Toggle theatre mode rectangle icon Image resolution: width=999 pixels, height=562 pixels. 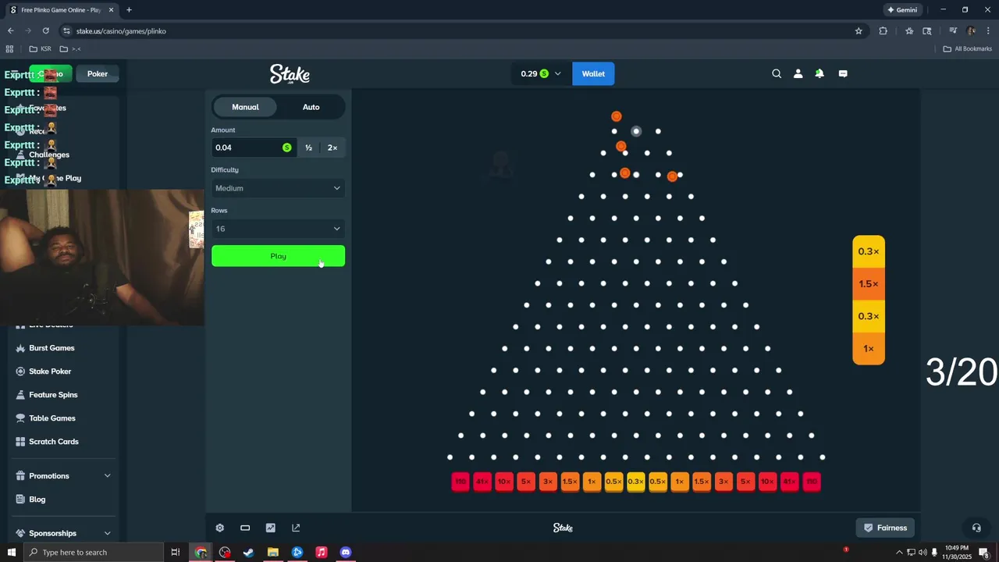point(245,528)
